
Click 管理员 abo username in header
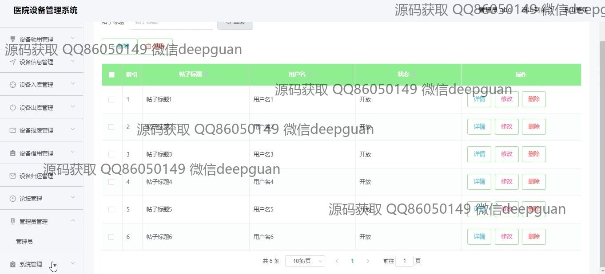495,10
